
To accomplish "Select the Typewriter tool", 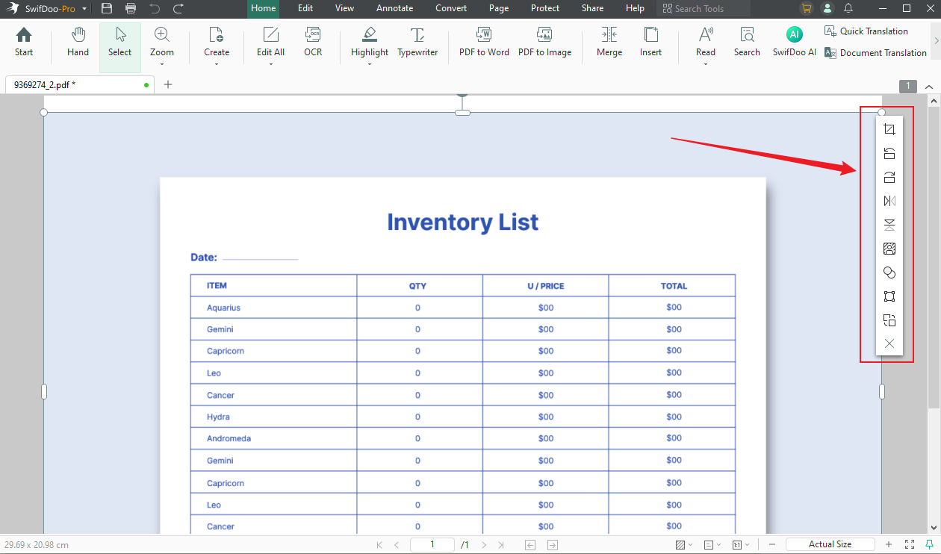I will point(417,42).
